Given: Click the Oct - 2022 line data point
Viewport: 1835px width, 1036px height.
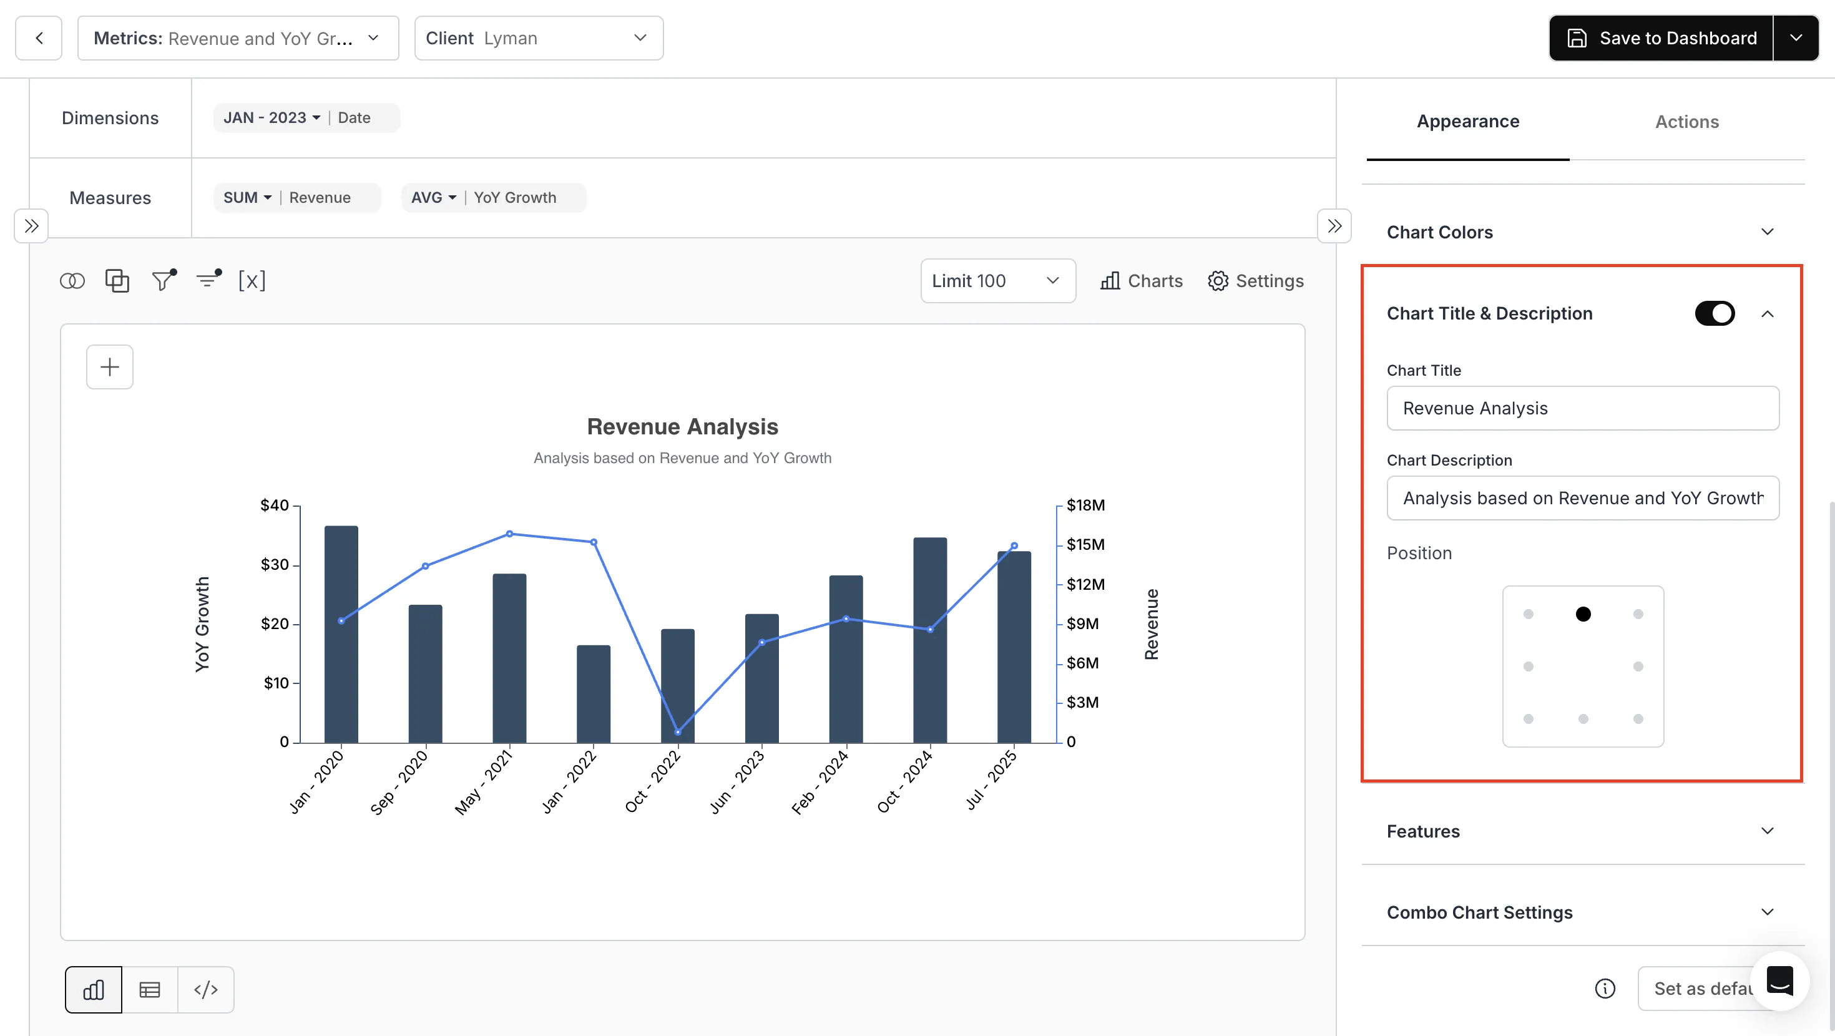Looking at the screenshot, I should click(x=677, y=732).
